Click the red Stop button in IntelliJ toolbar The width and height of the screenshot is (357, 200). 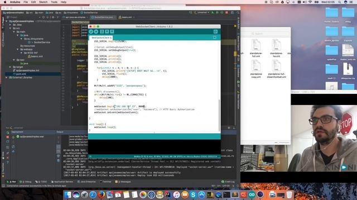click(x=226, y=12)
